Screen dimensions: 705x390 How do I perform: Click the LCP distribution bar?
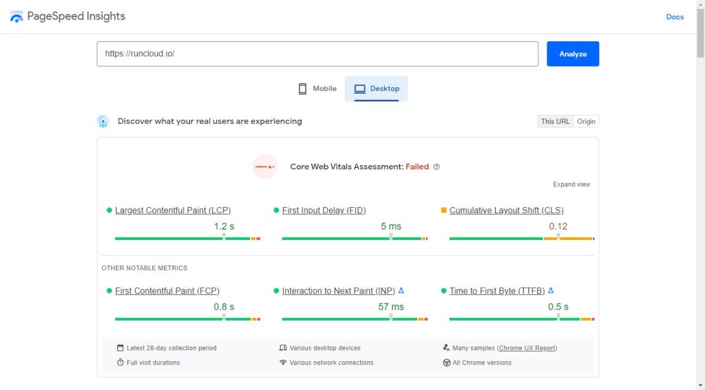[x=187, y=239]
